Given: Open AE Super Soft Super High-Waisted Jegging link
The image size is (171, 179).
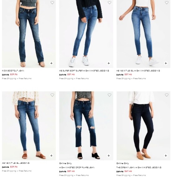Looking at the screenshot, I should (84, 71).
